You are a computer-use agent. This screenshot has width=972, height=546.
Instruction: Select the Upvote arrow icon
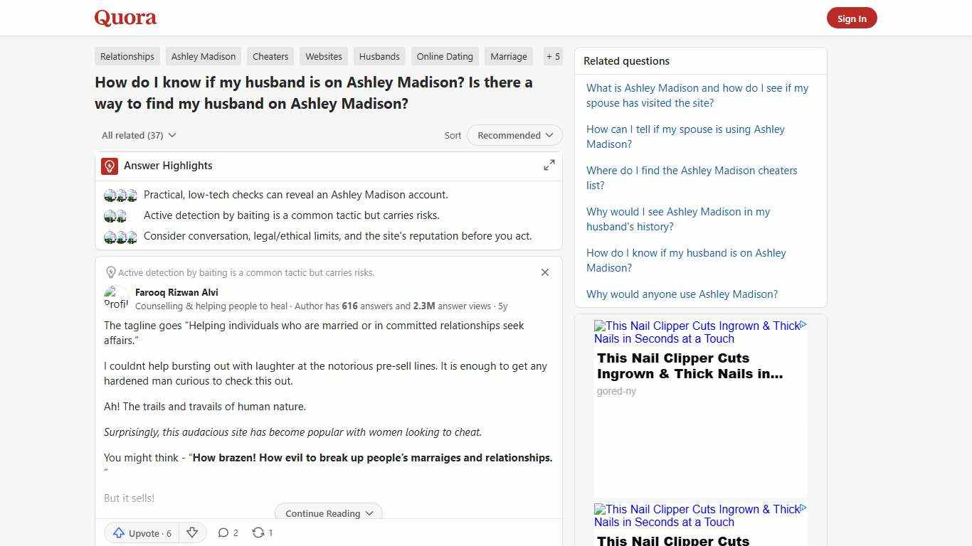tap(120, 532)
